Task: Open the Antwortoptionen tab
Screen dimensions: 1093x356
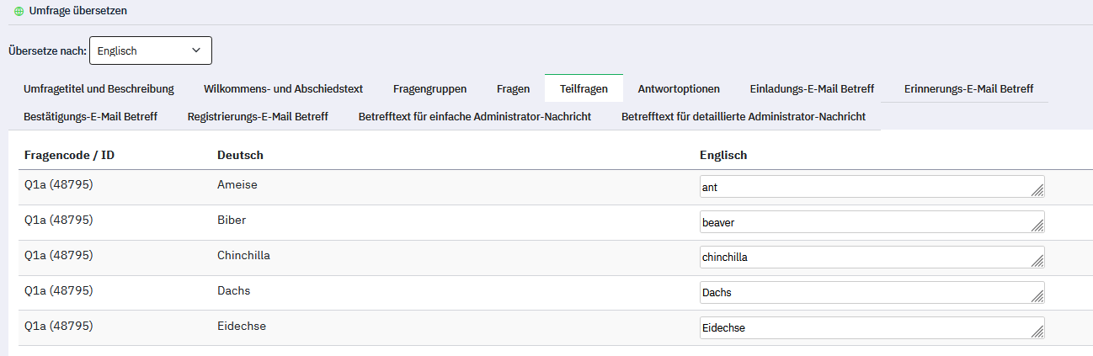Action: click(679, 88)
